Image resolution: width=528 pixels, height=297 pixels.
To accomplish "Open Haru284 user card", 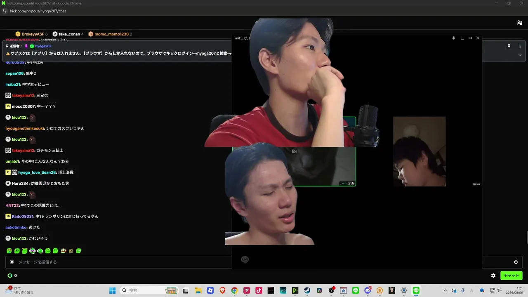I will 20,183.
